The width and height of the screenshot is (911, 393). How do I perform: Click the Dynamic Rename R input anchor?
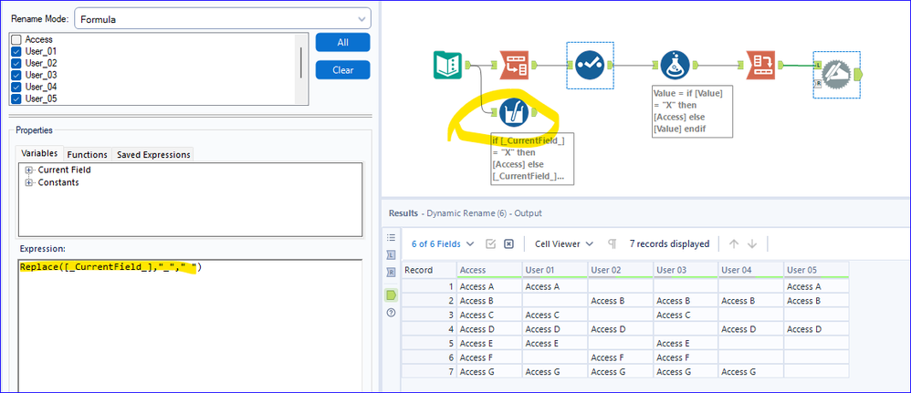818,84
